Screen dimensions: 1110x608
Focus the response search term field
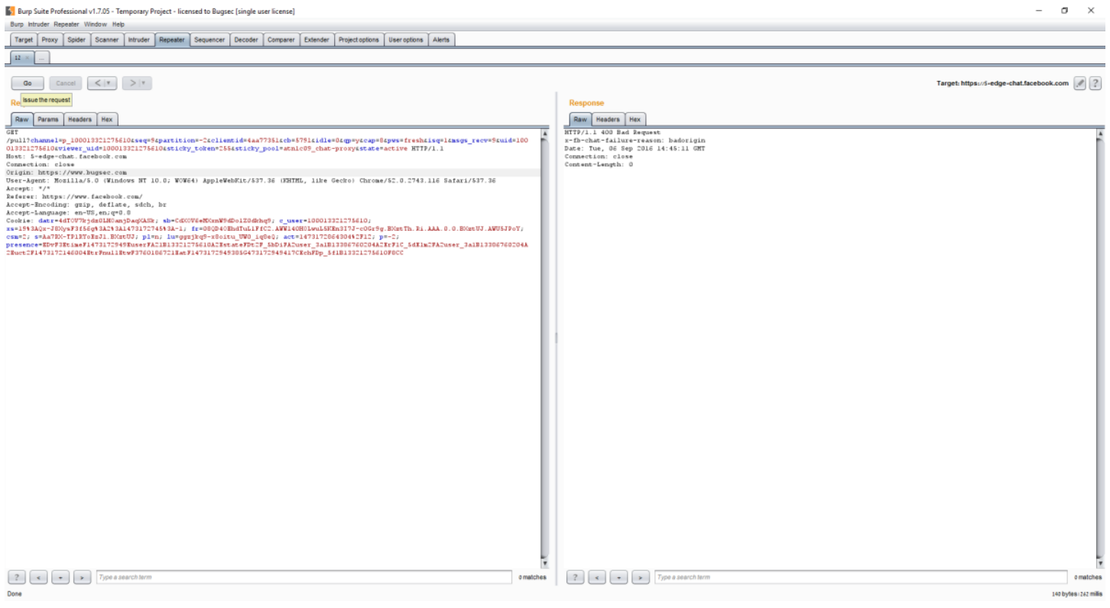coord(860,577)
